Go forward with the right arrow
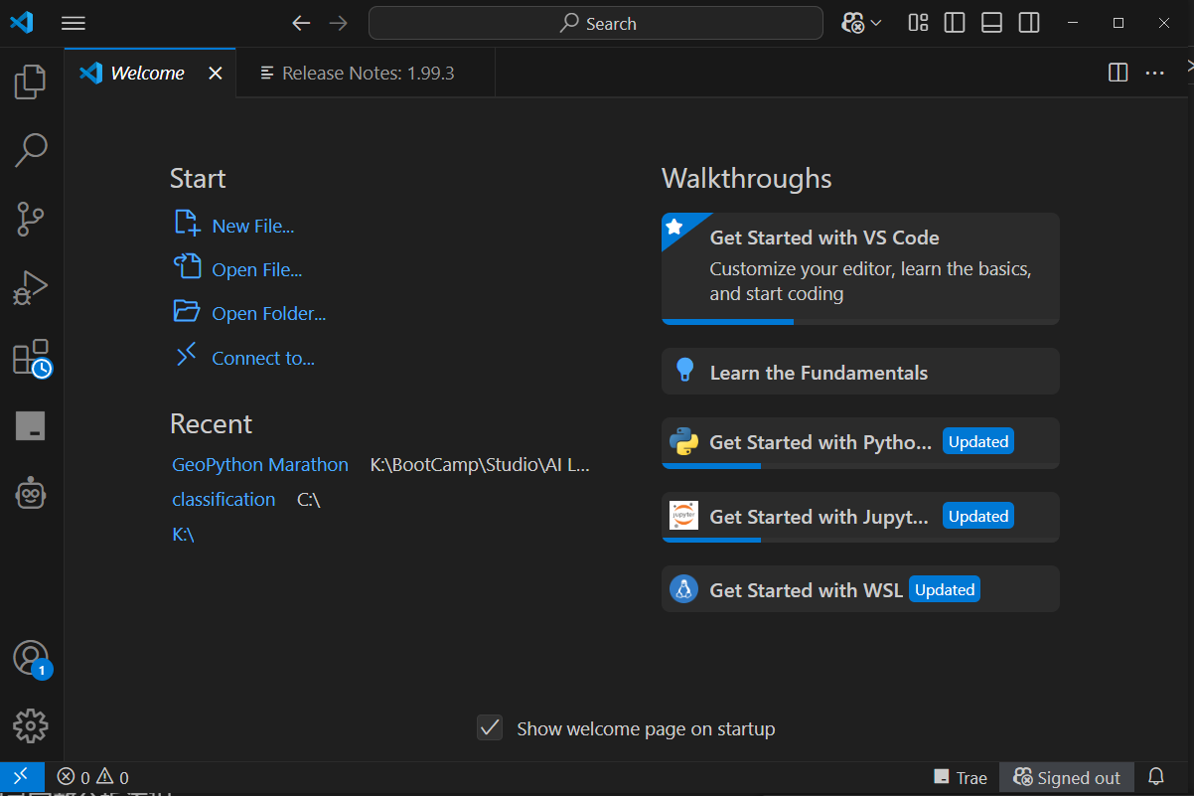 click(x=339, y=23)
